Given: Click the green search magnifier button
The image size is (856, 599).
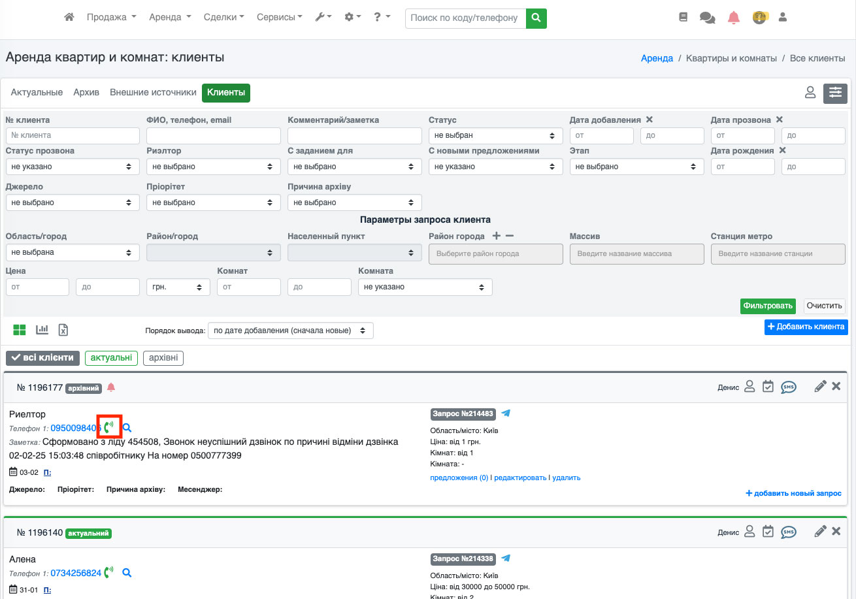Looking at the screenshot, I should click(x=536, y=18).
